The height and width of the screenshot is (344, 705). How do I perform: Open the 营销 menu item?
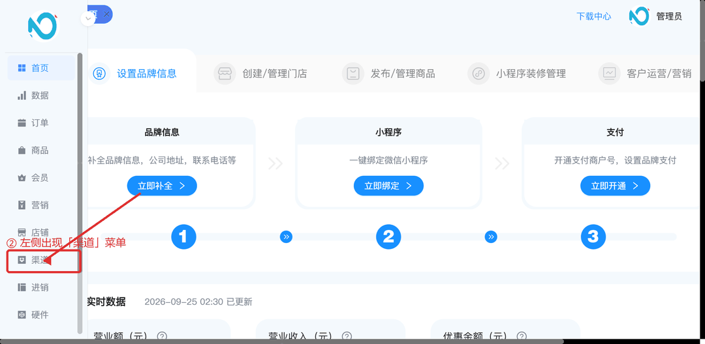tap(41, 205)
